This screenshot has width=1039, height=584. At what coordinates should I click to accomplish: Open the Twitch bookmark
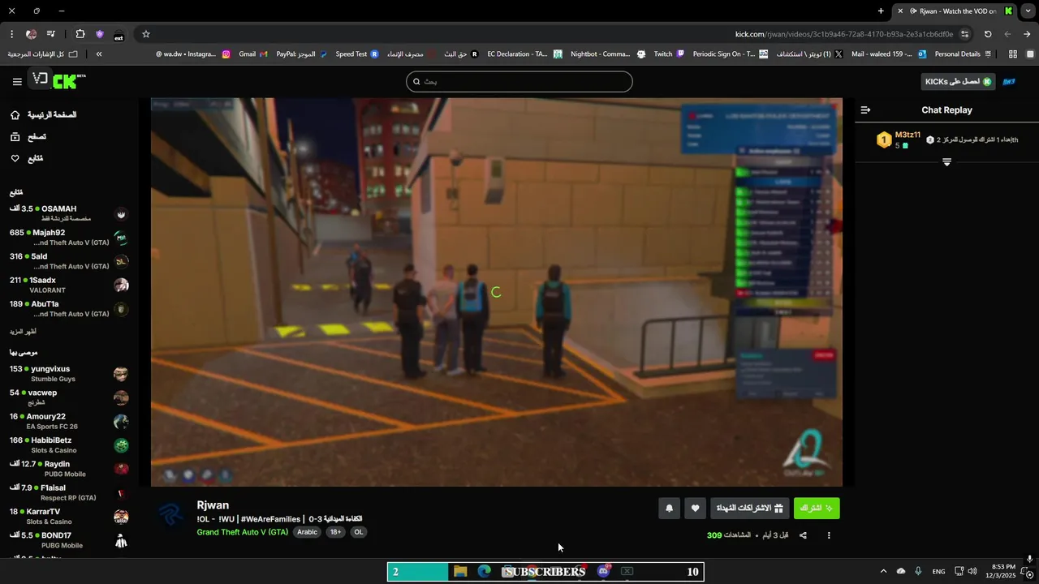coord(669,54)
